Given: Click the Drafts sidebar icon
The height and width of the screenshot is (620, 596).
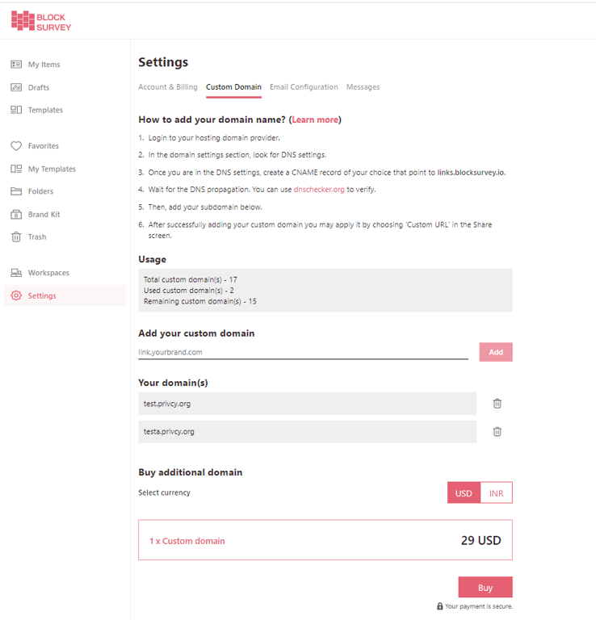Looking at the screenshot, I should pyautogui.click(x=16, y=87).
